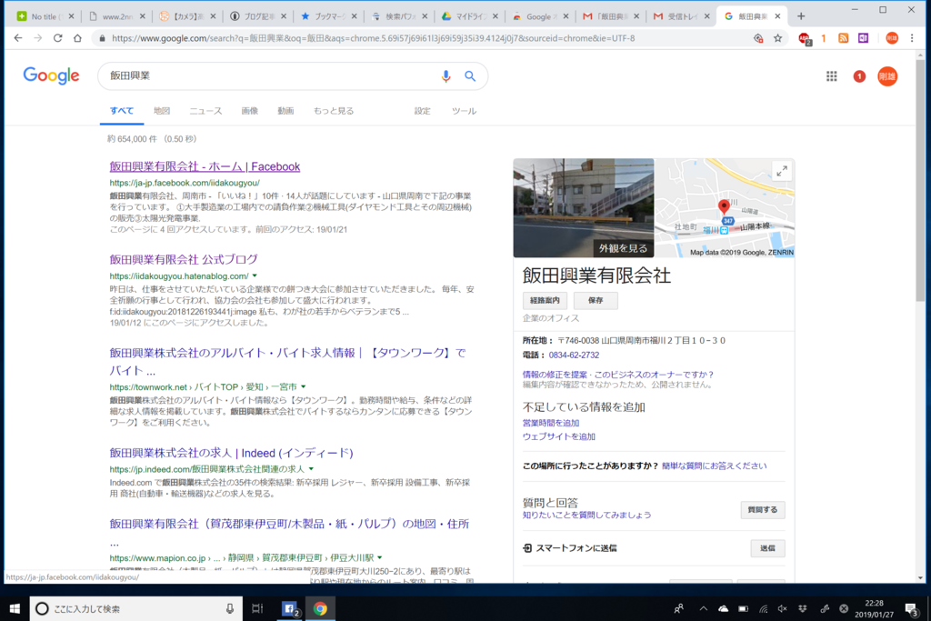Call phone number 0834-62-2732 link
Viewport: 931px width, 621px height.
point(574,355)
